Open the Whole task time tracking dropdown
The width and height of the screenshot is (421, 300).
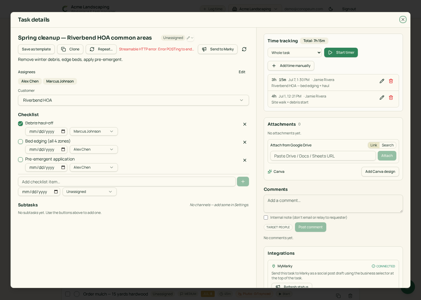(295, 52)
